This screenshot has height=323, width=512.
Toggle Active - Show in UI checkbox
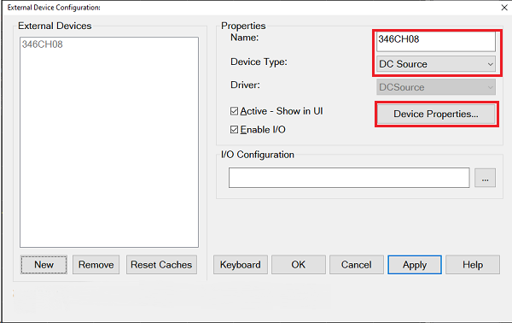[x=234, y=111]
